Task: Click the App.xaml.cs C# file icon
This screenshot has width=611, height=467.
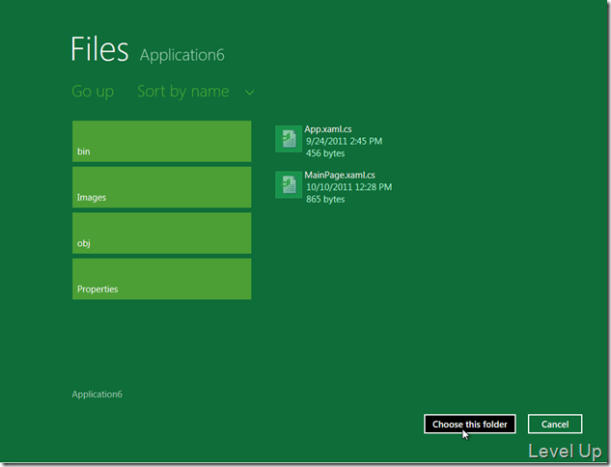Action: click(289, 139)
